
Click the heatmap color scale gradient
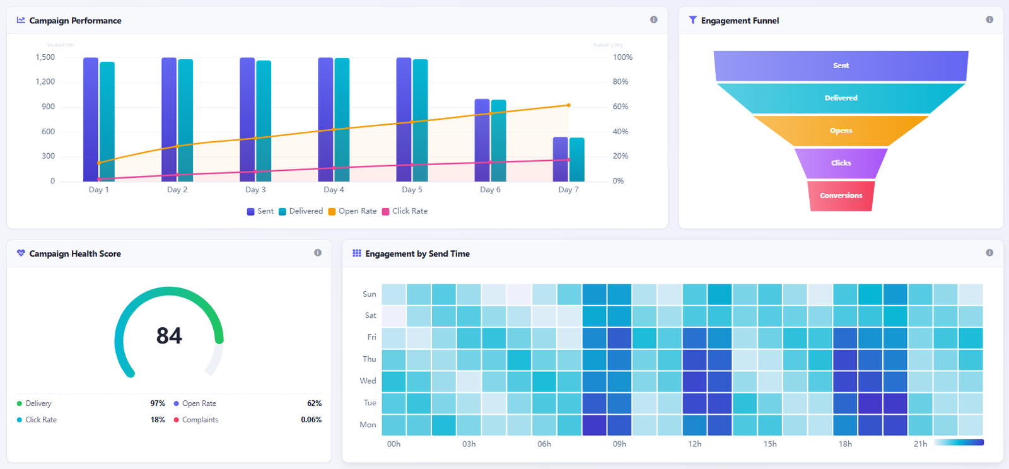point(959,443)
